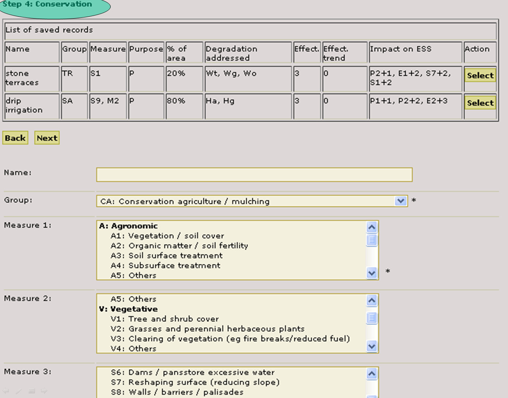Select the stone terraces record

point(480,75)
